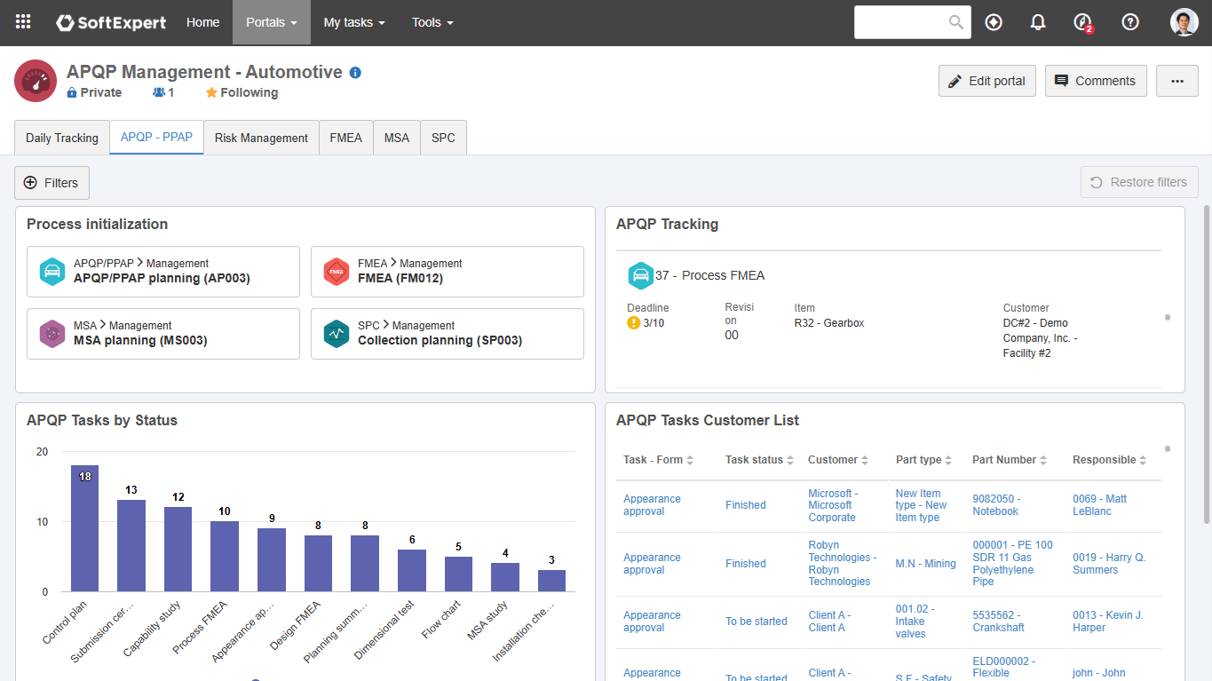This screenshot has height=681, width=1212.
Task: Open the more options ellipsis button
Action: click(x=1177, y=81)
